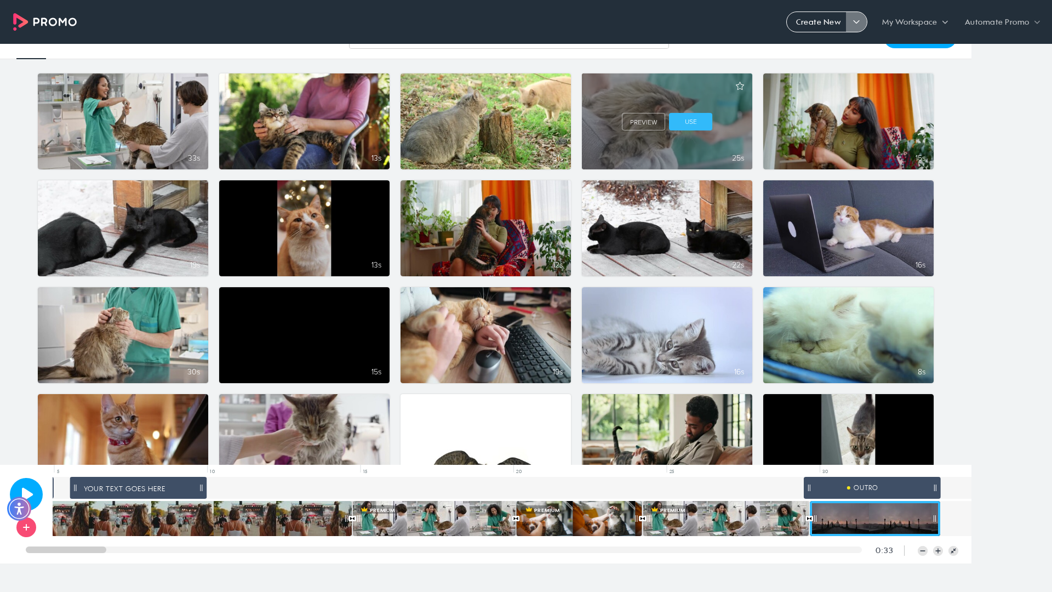Click the timeline horizontal scrollbar thumb
This screenshot has width=1052, height=592.
(66, 550)
